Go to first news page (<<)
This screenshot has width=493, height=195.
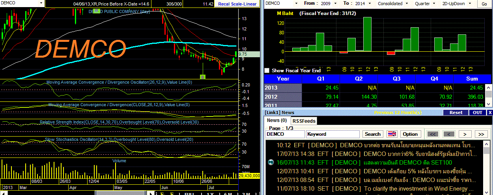[x=433, y=134]
